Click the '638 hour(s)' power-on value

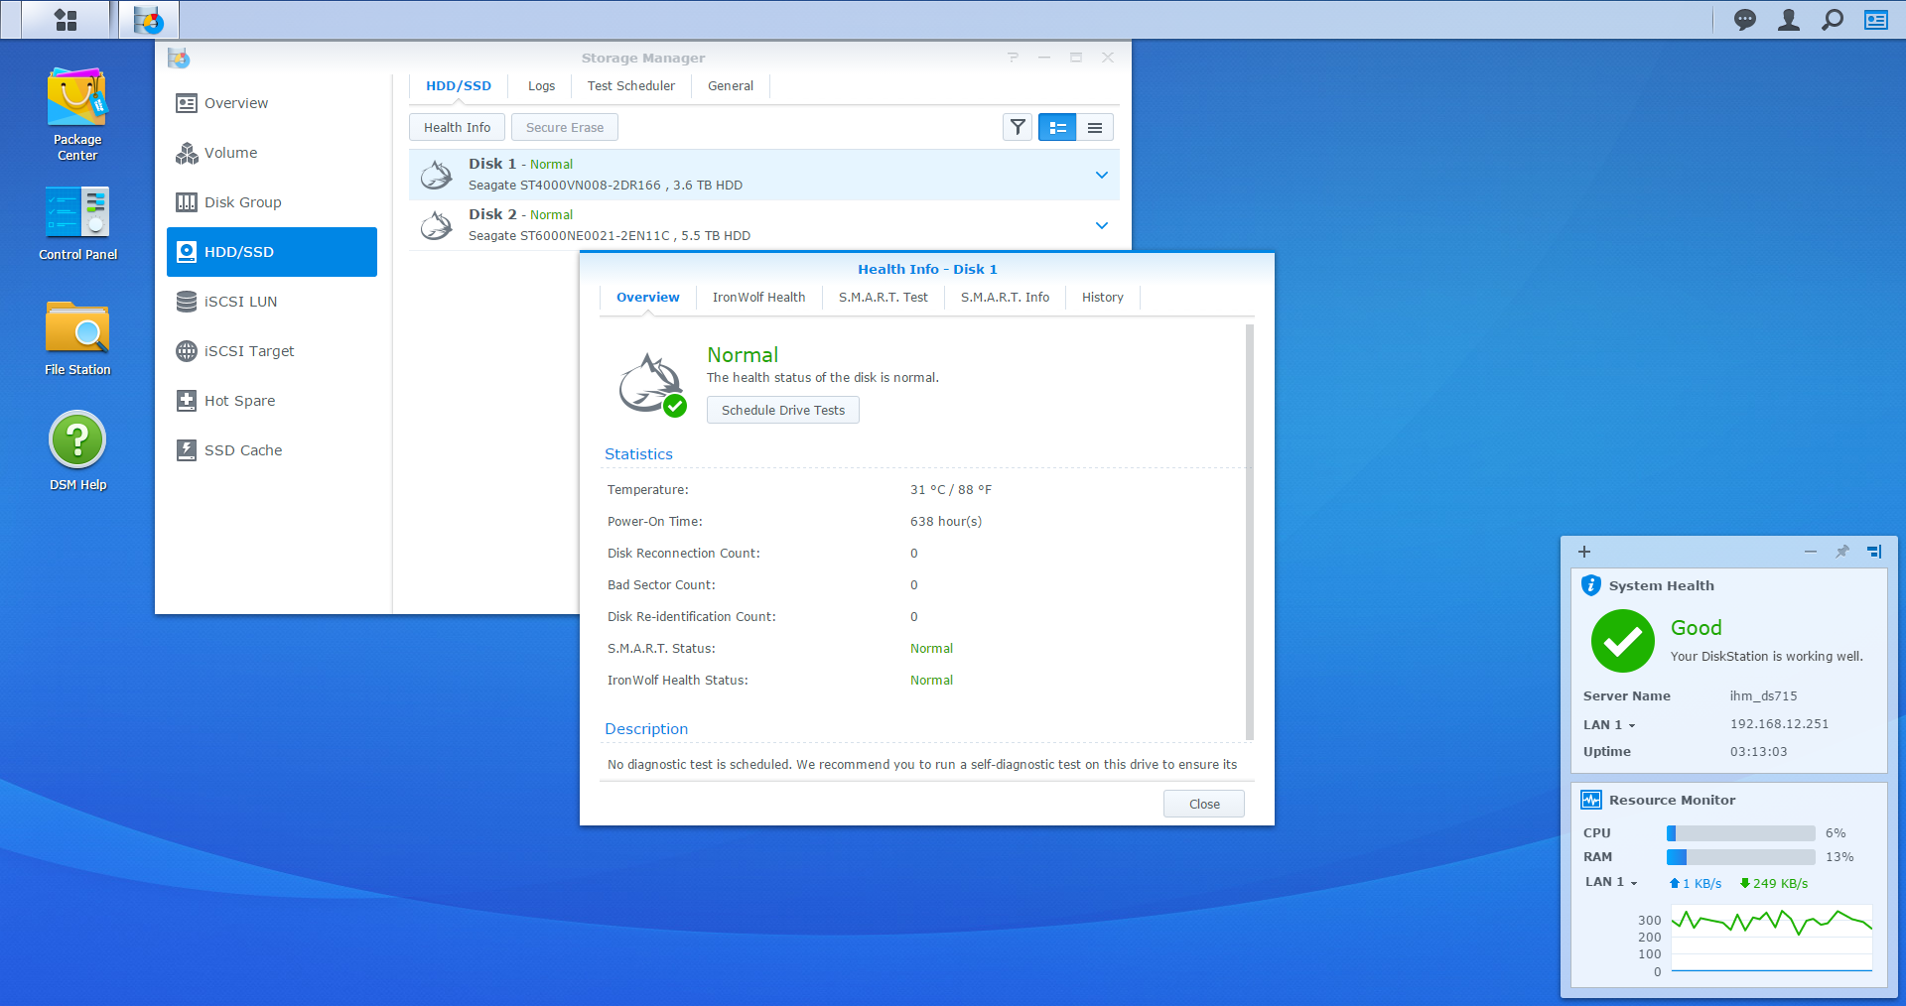pos(946,522)
